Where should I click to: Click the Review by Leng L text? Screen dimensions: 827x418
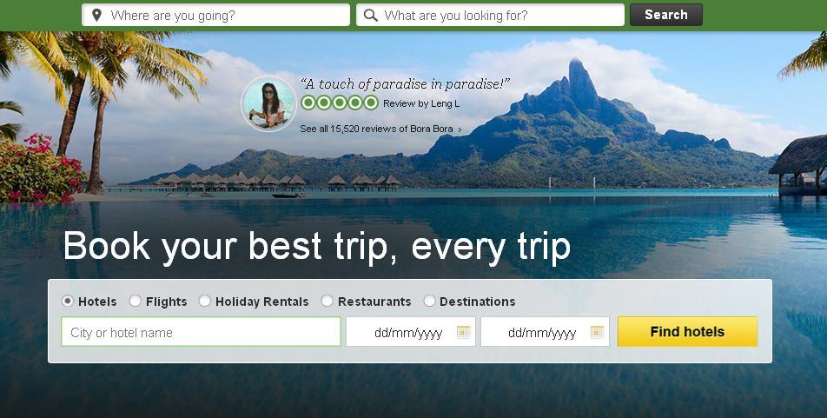[421, 104]
